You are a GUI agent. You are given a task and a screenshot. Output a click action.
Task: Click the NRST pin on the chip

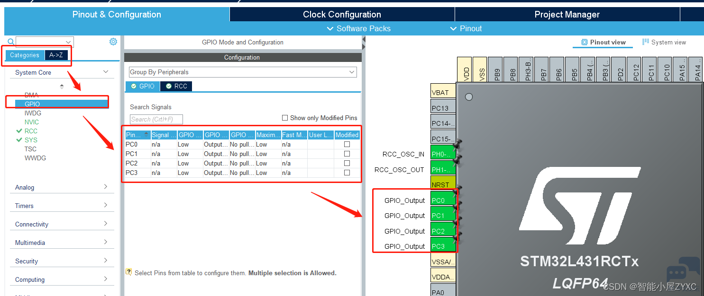443,183
